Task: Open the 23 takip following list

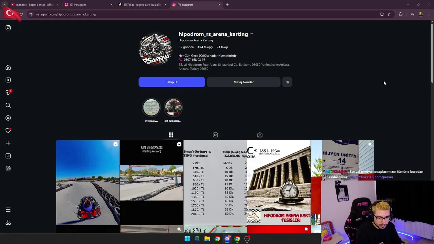Action: click(x=222, y=47)
